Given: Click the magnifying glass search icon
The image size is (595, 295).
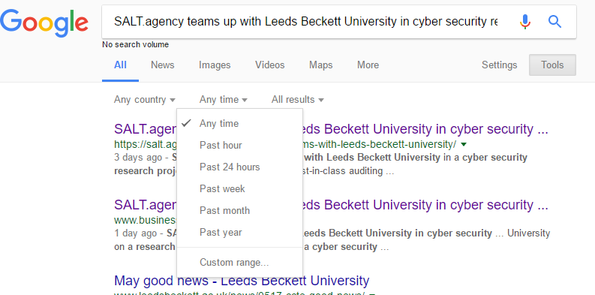Looking at the screenshot, I should pyautogui.click(x=554, y=22).
